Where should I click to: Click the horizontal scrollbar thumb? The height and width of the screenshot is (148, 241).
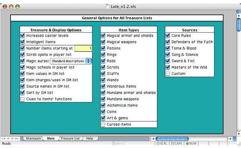172,139
